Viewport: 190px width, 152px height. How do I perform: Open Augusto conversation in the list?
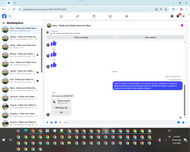20,106
